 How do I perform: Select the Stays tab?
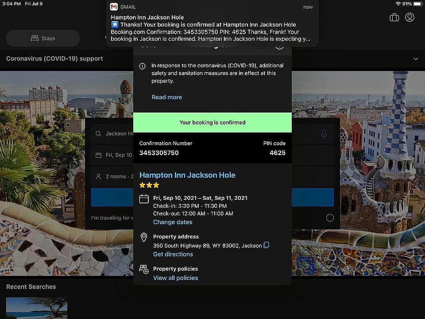click(x=43, y=38)
